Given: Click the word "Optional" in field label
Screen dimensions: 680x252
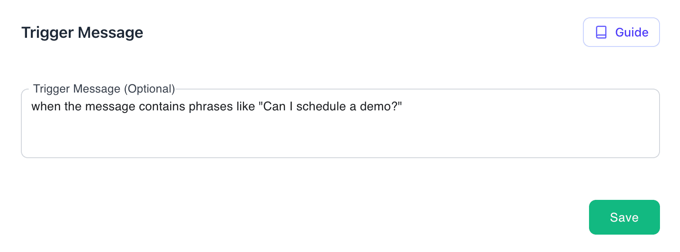Looking at the screenshot, I should (149, 89).
